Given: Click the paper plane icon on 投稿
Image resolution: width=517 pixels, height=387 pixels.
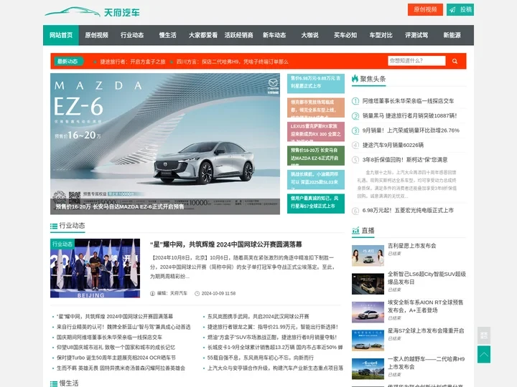Looking at the screenshot, I should 452,10.
